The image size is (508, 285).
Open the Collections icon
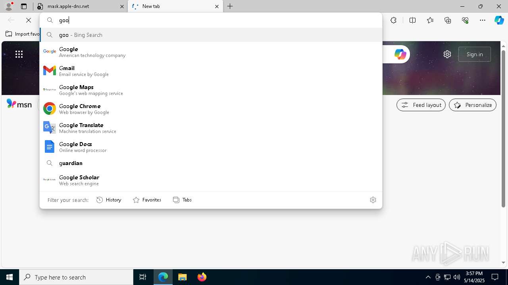[x=448, y=20]
